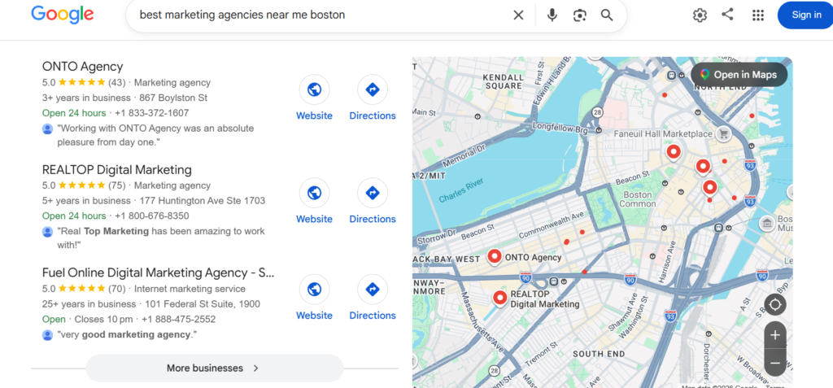
Task: Click REALTOP star rating (75)
Action: pyautogui.click(x=84, y=185)
